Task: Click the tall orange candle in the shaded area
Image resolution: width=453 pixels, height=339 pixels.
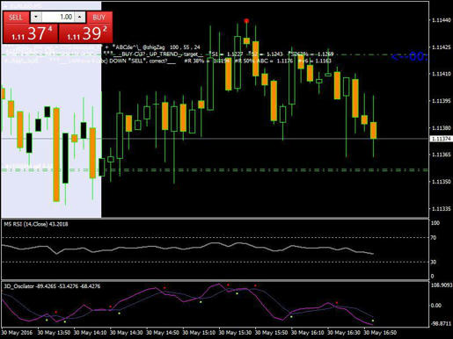Action: [56, 155]
